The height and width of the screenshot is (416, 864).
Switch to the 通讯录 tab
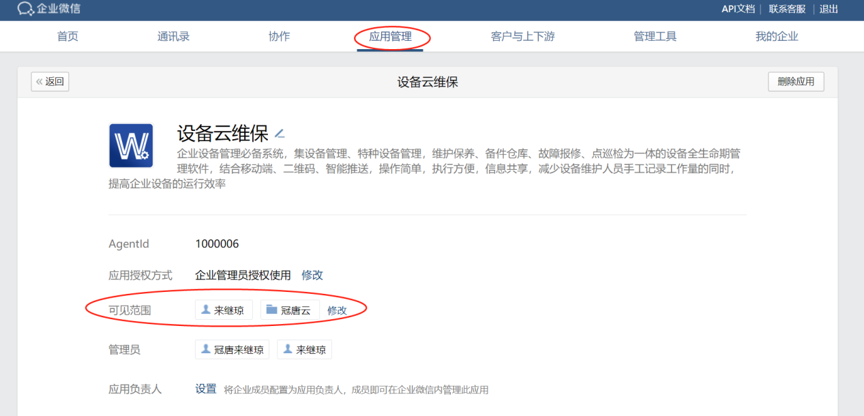(x=173, y=37)
